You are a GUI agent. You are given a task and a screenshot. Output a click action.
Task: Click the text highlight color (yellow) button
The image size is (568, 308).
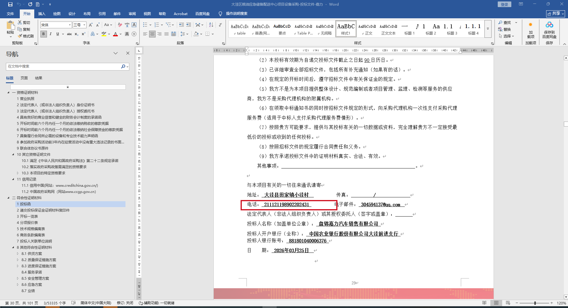104,34
